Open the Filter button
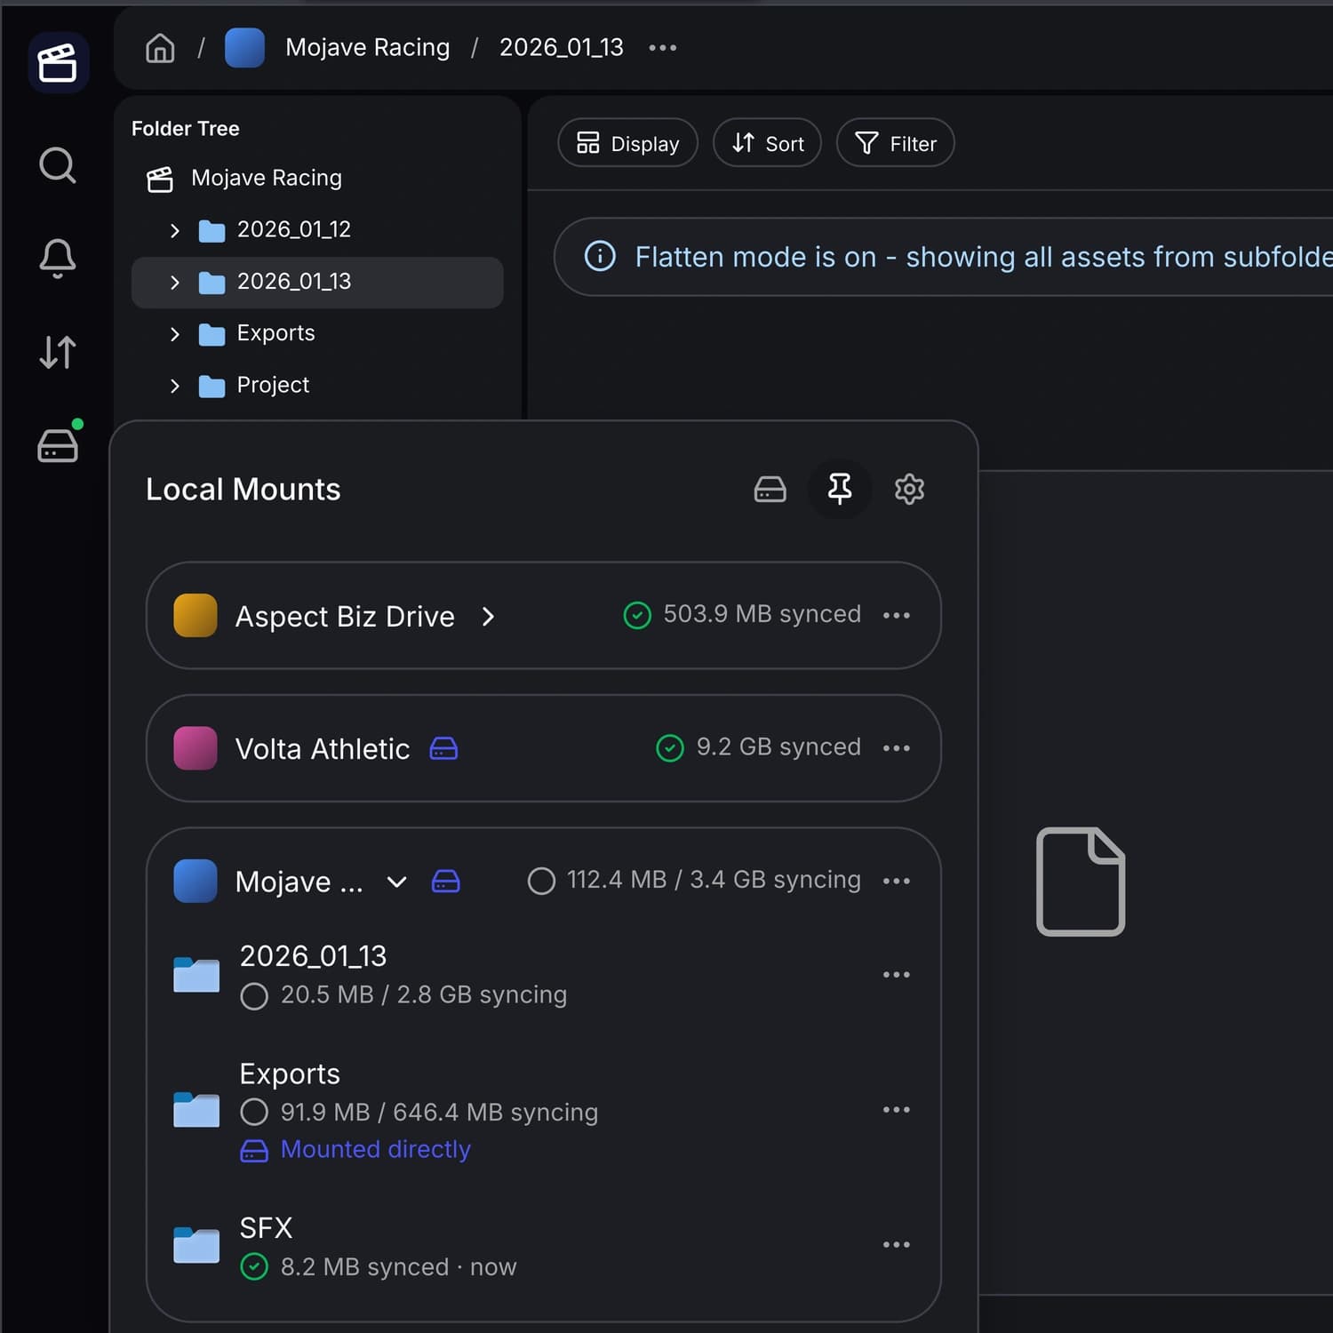1333x1333 pixels. pos(896,143)
